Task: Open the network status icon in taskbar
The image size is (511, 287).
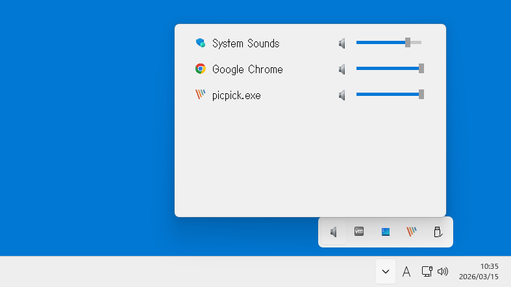Action: point(427,271)
